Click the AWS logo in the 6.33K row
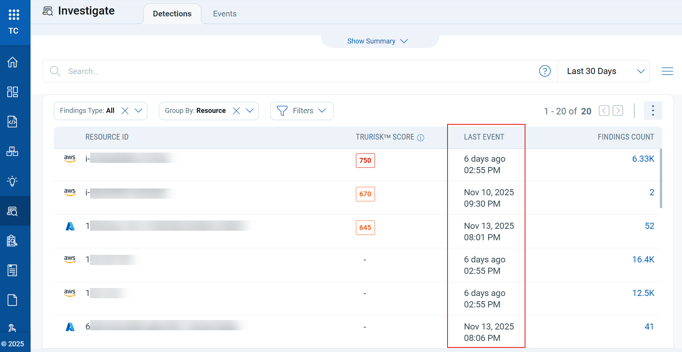 click(70, 158)
